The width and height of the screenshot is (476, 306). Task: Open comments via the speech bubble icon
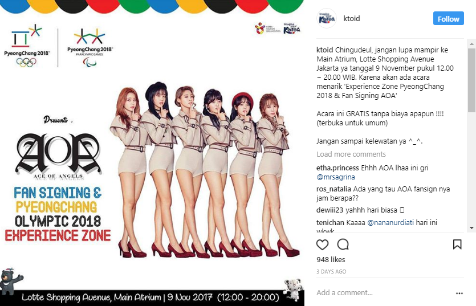[x=343, y=244]
